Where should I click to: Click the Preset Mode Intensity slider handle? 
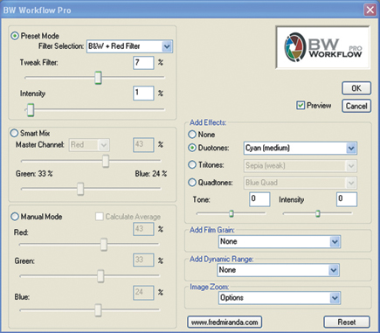click(x=31, y=110)
